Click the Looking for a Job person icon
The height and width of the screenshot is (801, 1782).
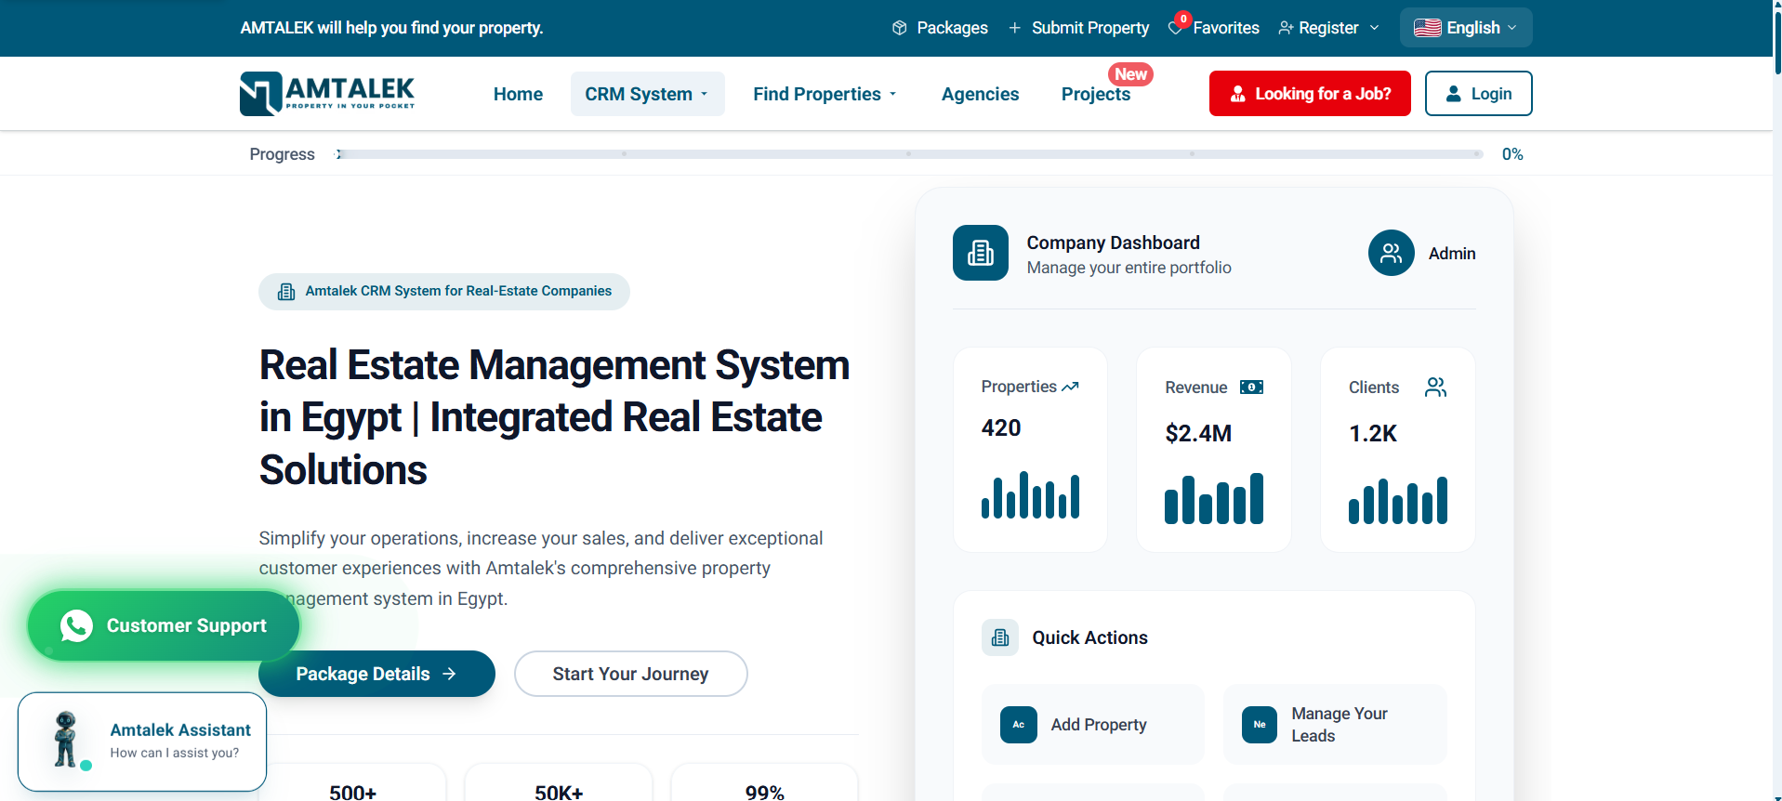1238,94
